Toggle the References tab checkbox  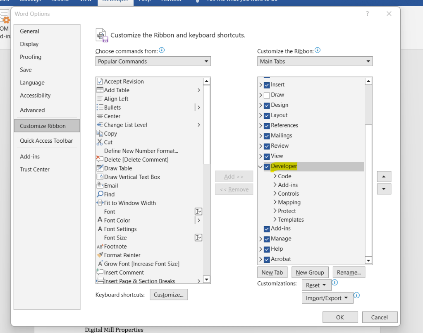(267, 126)
